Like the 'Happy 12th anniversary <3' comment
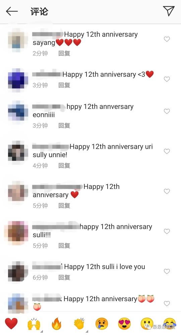Image resolution: width=181 pixels, height=335 pixels. (x=167, y=79)
